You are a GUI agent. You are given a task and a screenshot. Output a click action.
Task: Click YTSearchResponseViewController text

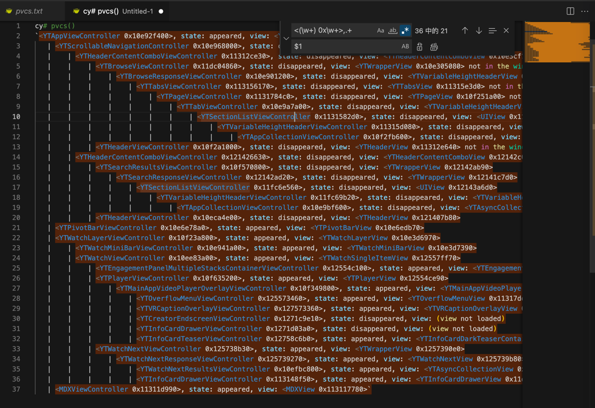coord(181,177)
